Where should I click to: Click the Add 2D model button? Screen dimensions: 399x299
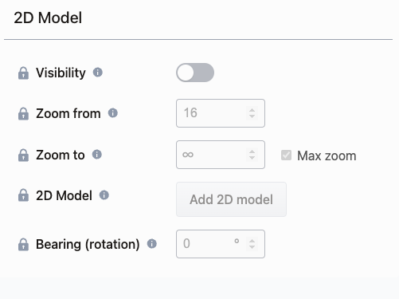(x=231, y=199)
